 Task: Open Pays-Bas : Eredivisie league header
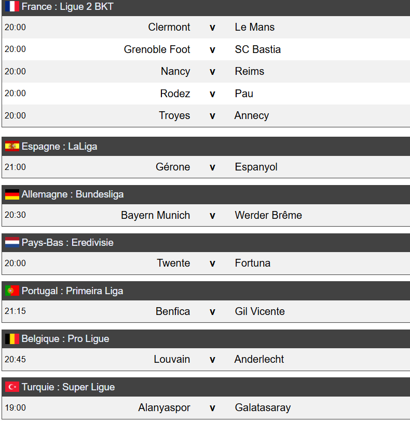pos(67,243)
